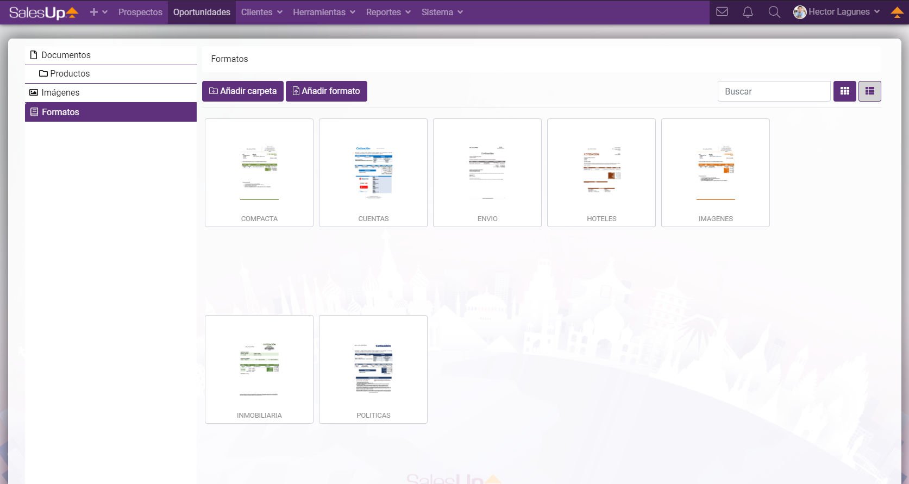Focus the Buscar search field

click(x=774, y=91)
